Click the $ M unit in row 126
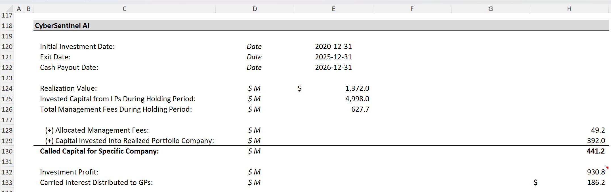This screenshot has width=611, height=192. pos(254,109)
